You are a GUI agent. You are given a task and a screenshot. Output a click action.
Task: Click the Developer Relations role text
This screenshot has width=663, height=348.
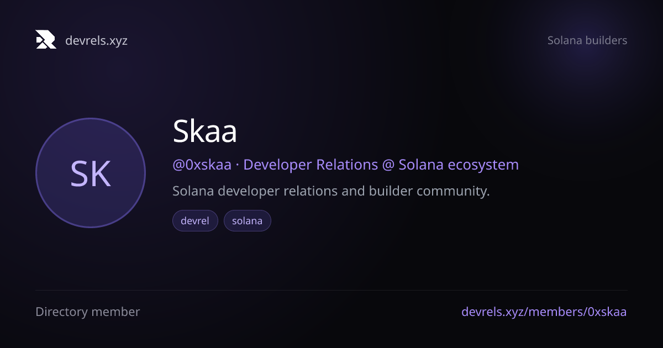311,165
